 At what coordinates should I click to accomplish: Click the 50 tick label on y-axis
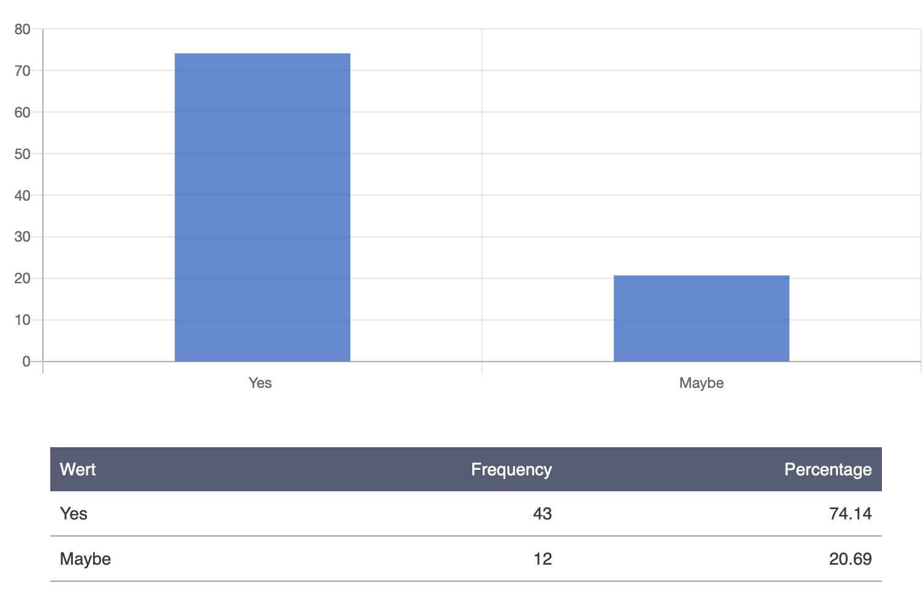click(23, 154)
